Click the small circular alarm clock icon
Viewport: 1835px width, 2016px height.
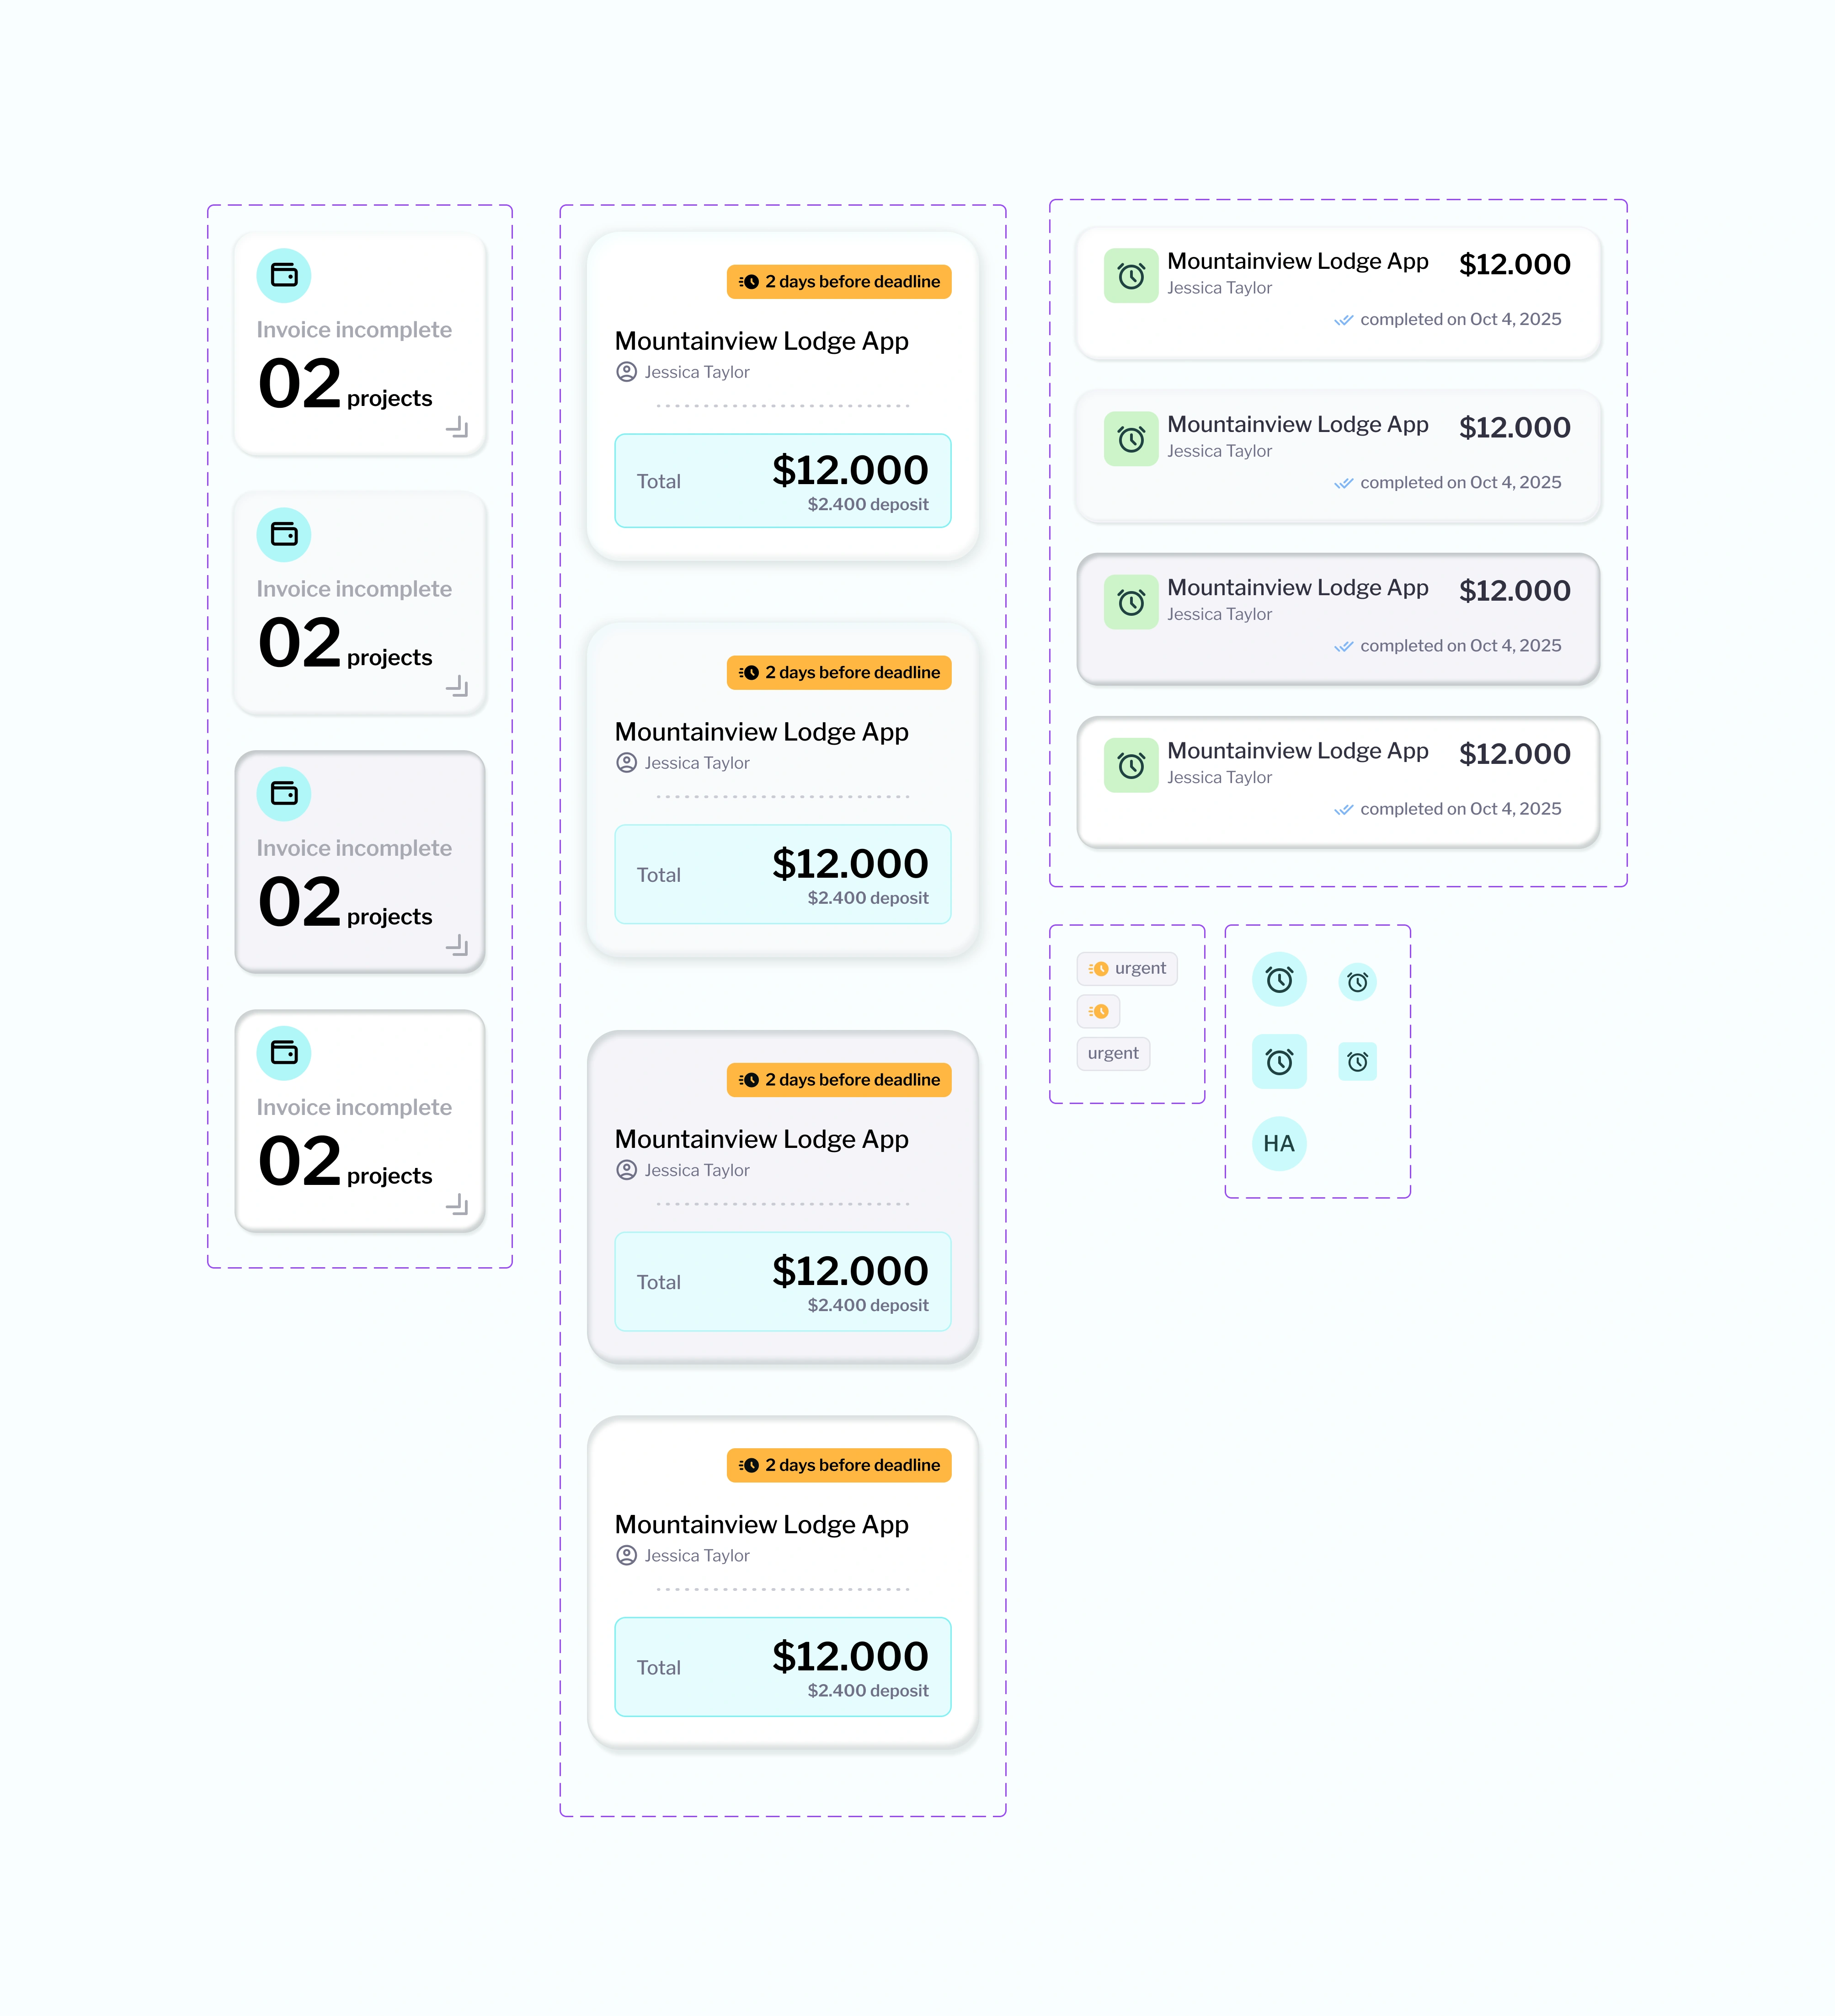pyautogui.click(x=1357, y=982)
